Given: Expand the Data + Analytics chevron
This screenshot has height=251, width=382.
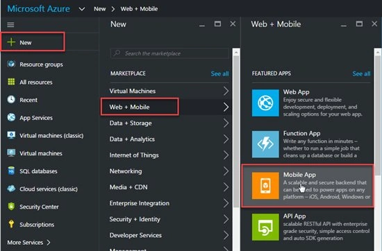Looking at the screenshot, I should (x=226, y=139).
